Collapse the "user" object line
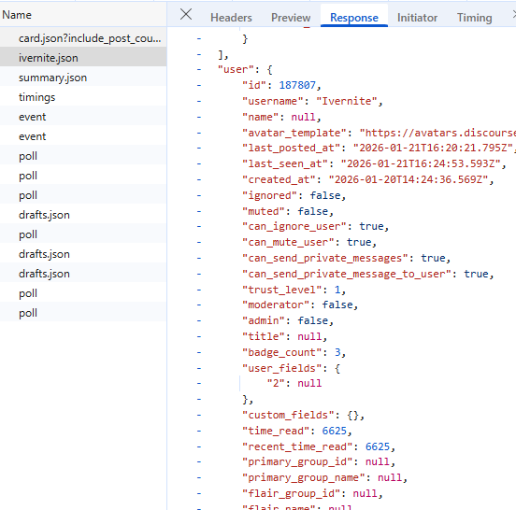The height and width of the screenshot is (510, 516). [199, 69]
